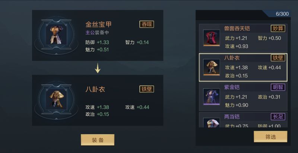Click the 明智 purple skill tag
The height and width of the screenshot is (153, 298).
click(278, 87)
